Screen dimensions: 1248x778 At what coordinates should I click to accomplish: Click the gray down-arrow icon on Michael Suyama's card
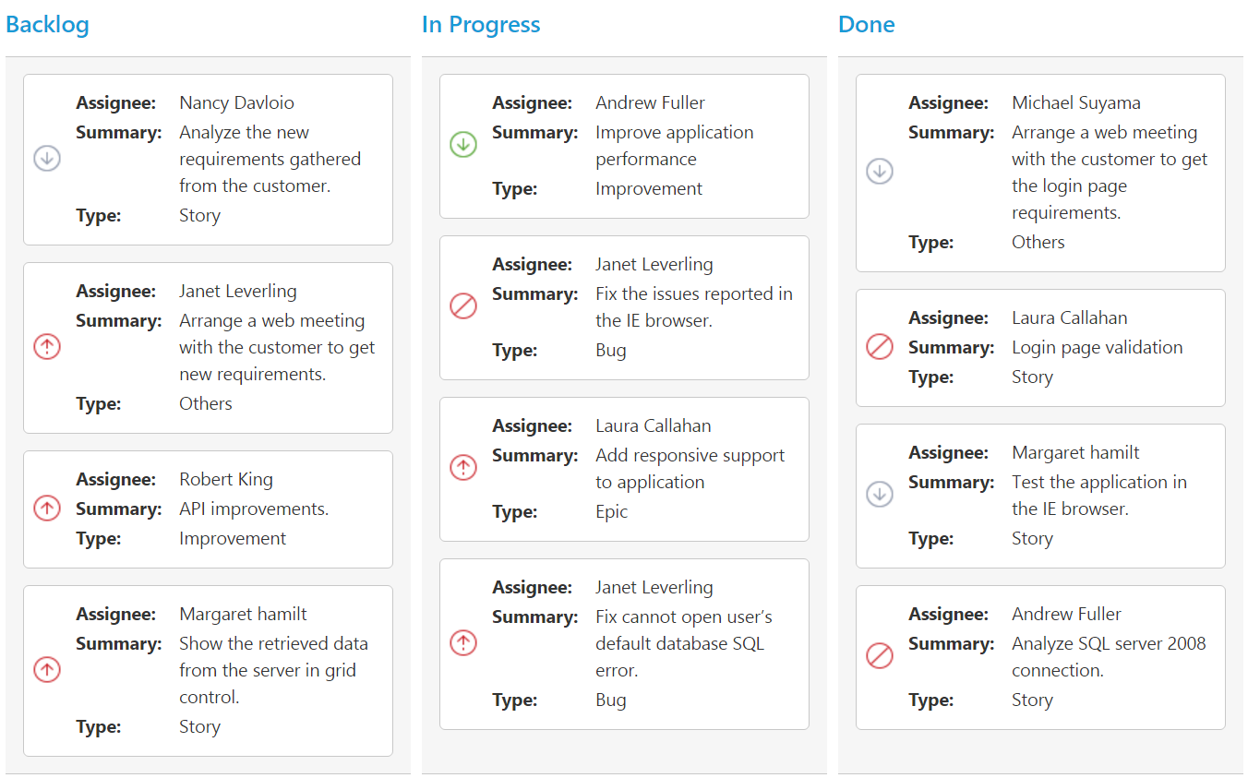[880, 172]
